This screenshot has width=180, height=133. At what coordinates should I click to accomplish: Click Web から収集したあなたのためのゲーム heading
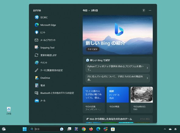pos(110,119)
